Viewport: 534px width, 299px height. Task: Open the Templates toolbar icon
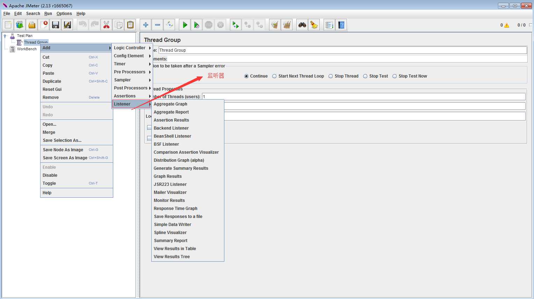click(20, 25)
